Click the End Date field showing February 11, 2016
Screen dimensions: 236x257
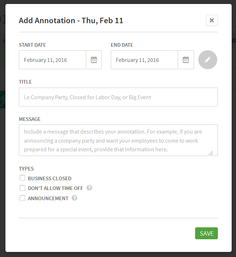(x=144, y=60)
